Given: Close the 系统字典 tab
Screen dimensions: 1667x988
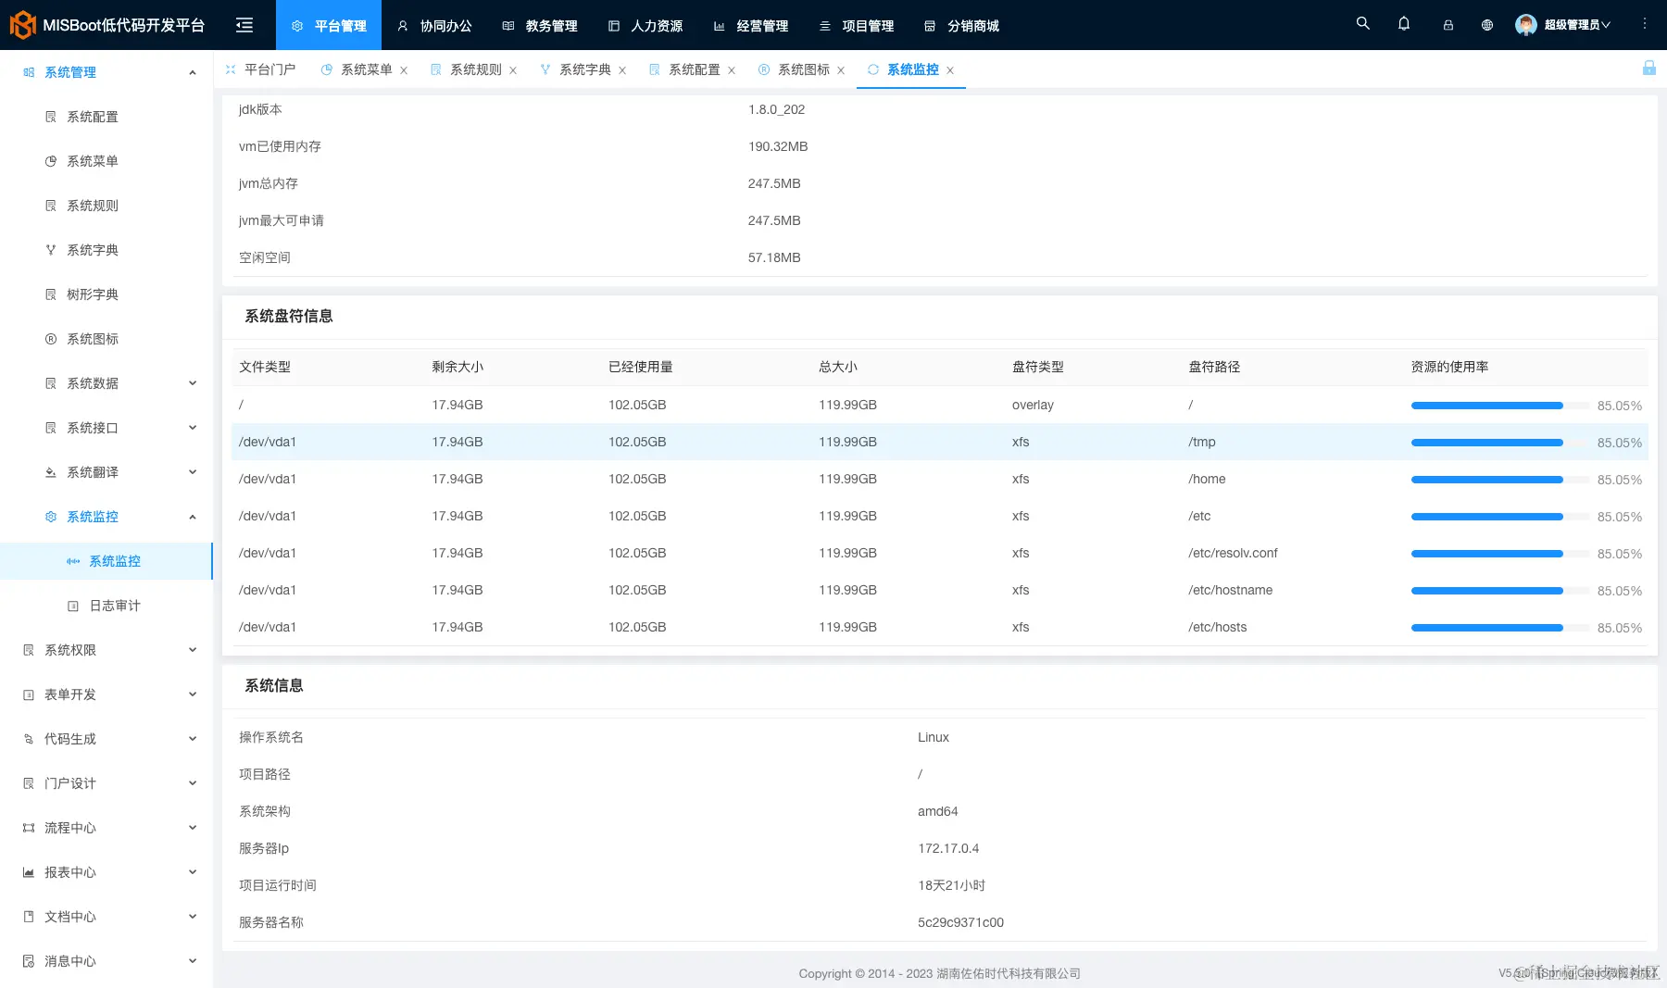Looking at the screenshot, I should (622, 70).
